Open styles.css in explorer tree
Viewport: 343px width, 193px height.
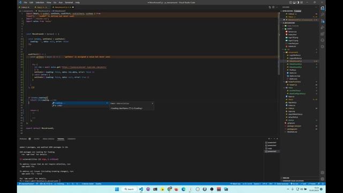coord(293,73)
